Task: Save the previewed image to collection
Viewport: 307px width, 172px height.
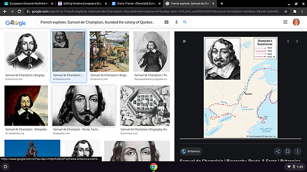Action: (288, 151)
